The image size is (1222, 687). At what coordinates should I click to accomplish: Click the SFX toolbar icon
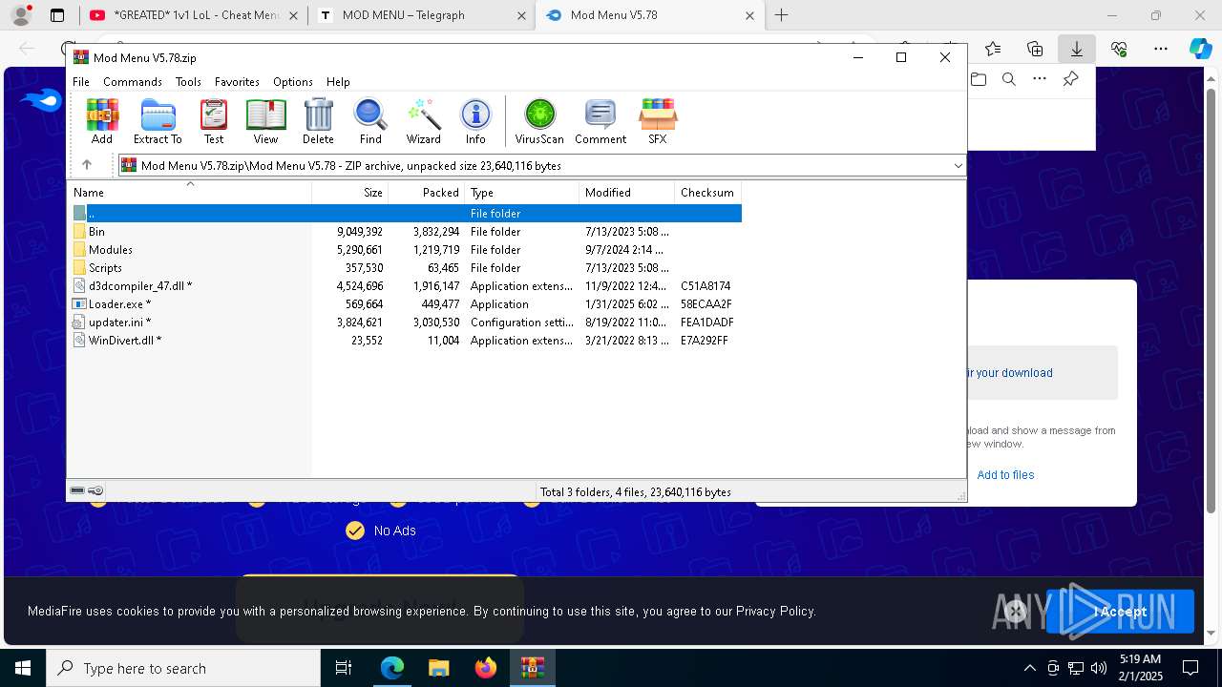(x=658, y=121)
